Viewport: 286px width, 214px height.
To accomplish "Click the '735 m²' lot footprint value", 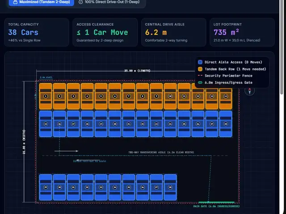I will tap(226, 33).
